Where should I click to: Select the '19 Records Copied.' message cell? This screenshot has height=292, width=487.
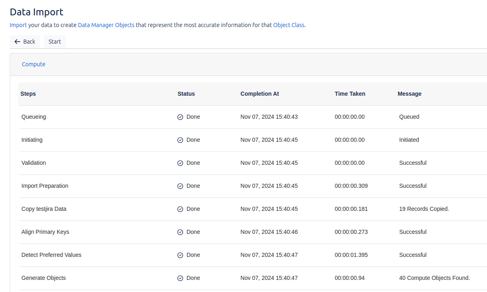point(424,209)
